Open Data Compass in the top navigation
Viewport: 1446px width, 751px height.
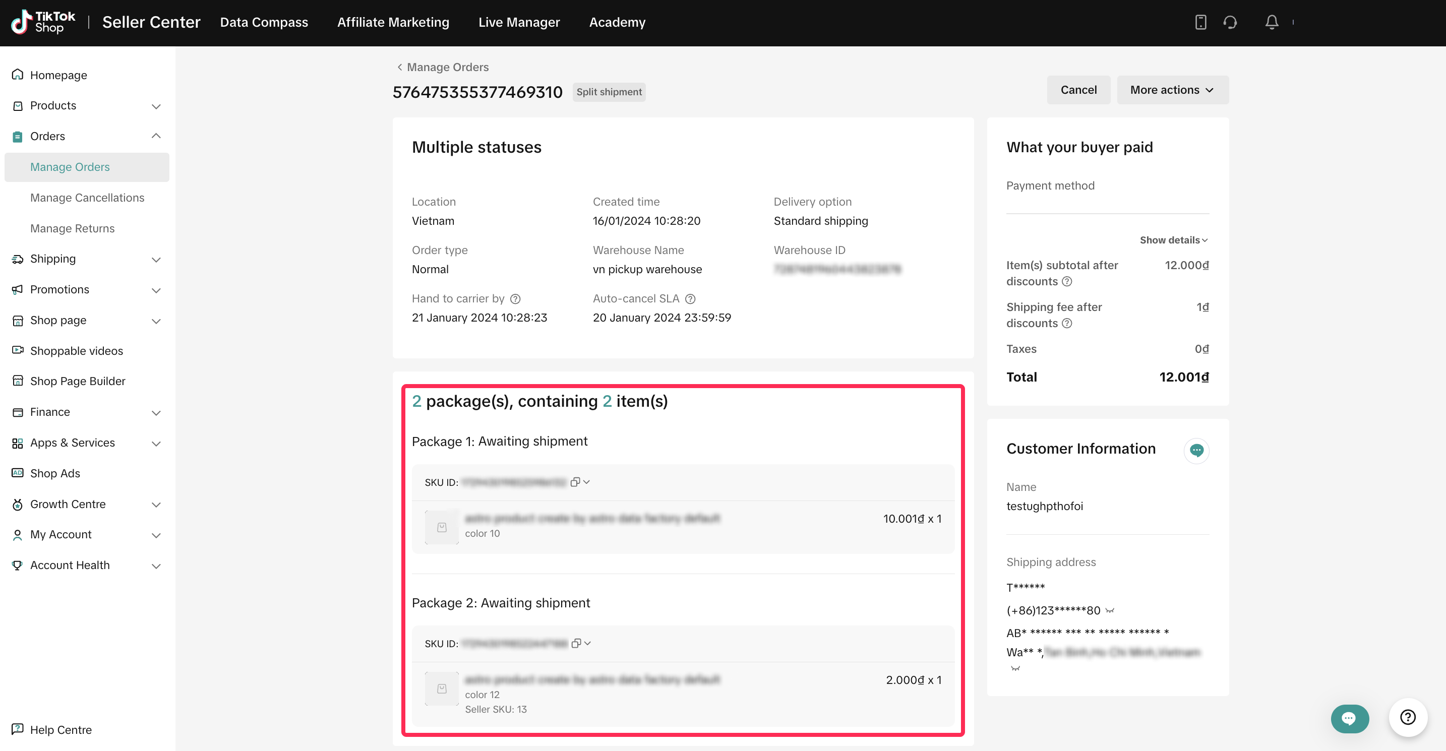(264, 23)
